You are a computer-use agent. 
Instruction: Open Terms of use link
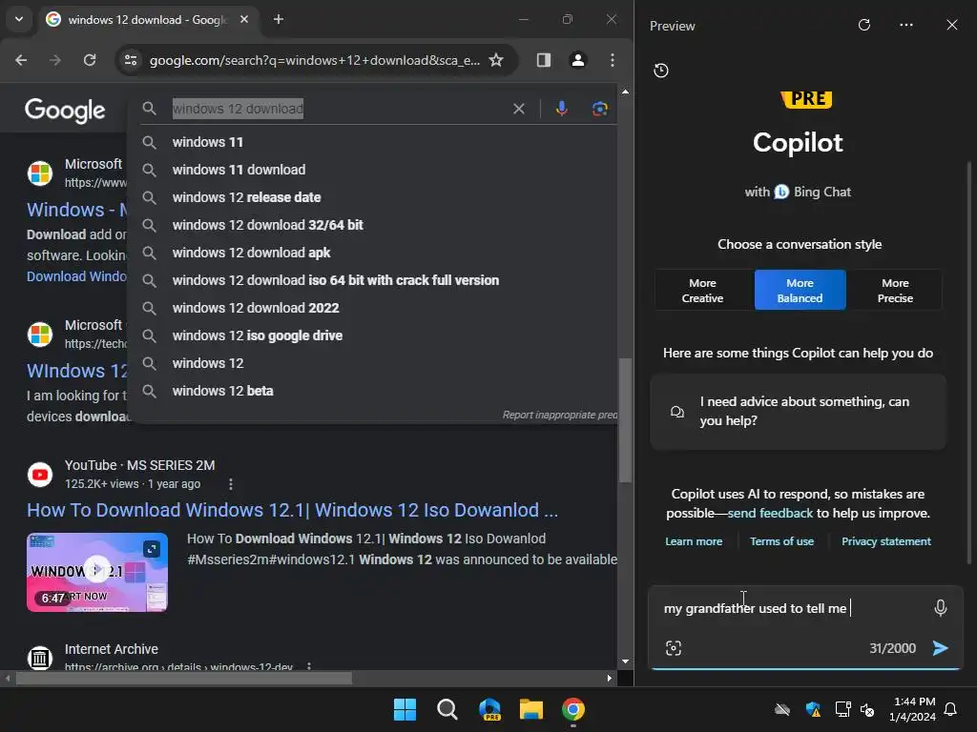[x=781, y=541]
